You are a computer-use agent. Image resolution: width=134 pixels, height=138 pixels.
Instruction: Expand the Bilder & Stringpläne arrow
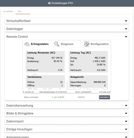[126, 113]
